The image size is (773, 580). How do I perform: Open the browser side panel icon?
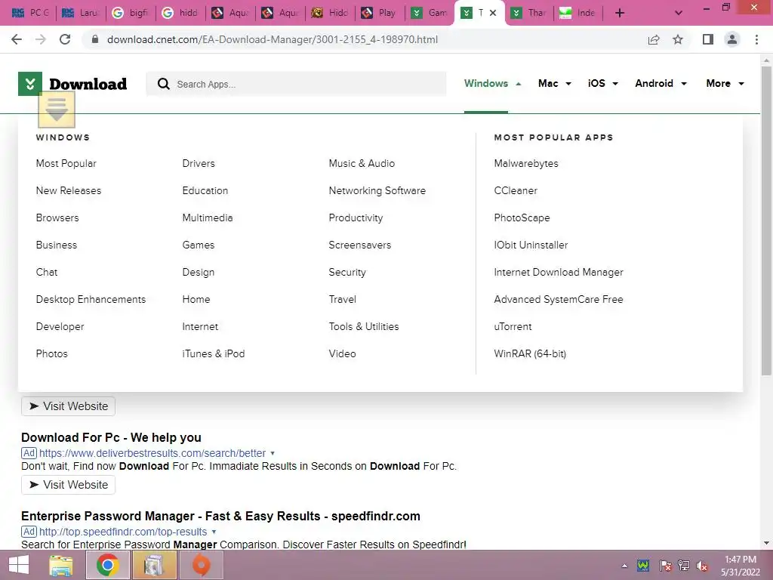tap(708, 39)
